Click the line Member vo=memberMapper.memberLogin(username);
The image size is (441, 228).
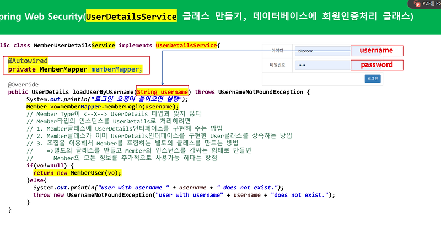click(x=103, y=107)
